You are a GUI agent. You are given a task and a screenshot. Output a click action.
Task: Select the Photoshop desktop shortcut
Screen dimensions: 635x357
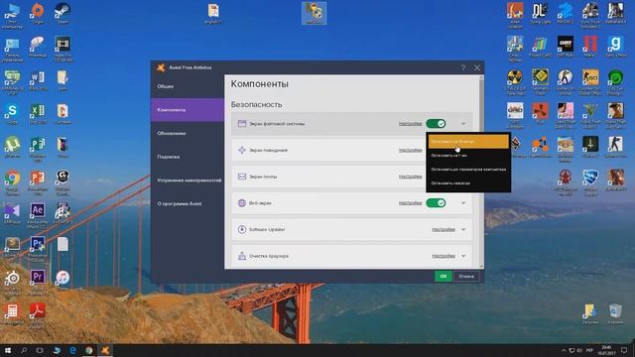(38, 249)
